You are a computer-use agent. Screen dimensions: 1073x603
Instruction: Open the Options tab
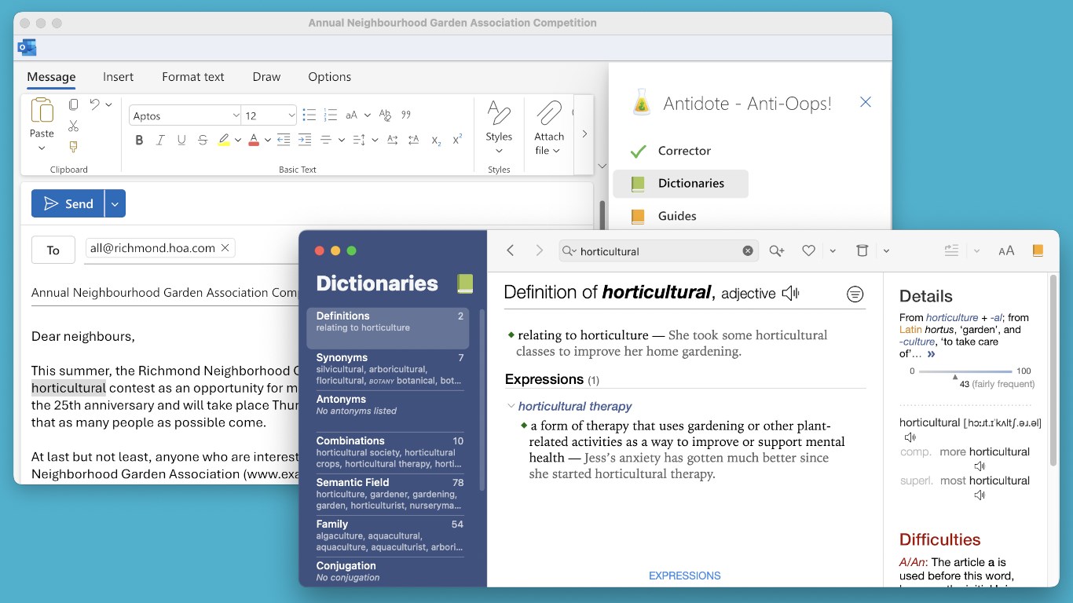click(x=329, y=77)
